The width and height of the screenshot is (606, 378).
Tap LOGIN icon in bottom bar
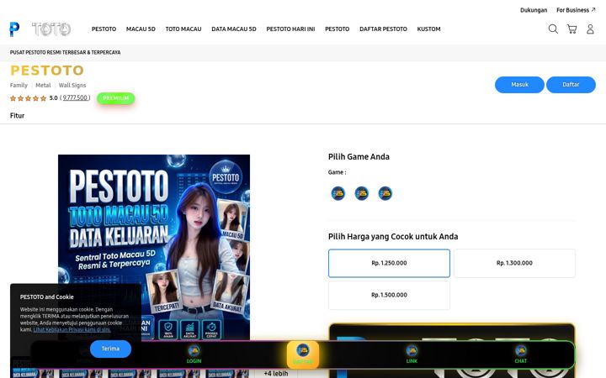(194, 354)
